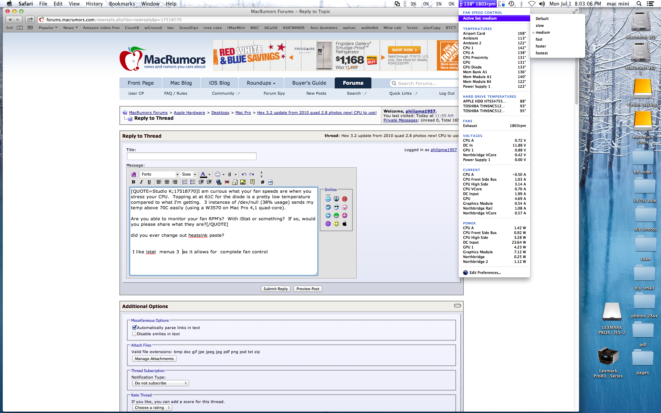Go to the Front Page tab
The height and width of the screenshot is (413, 661).
pos(140,83)
